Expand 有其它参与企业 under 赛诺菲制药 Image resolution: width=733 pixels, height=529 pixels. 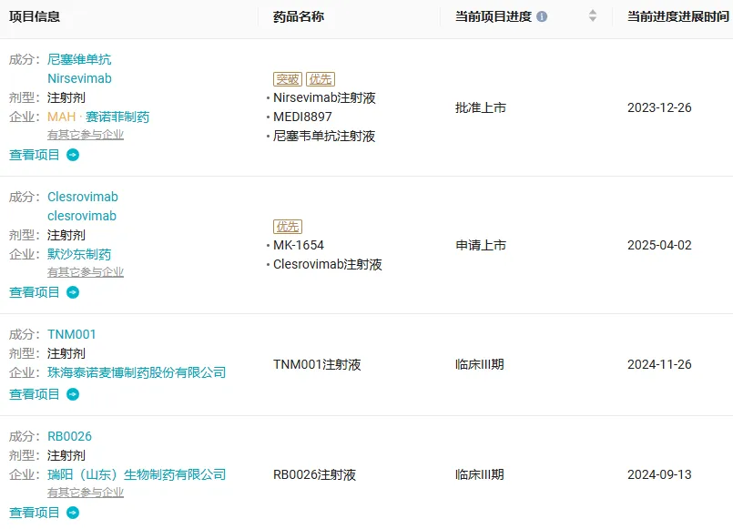[x=86, y=135]
